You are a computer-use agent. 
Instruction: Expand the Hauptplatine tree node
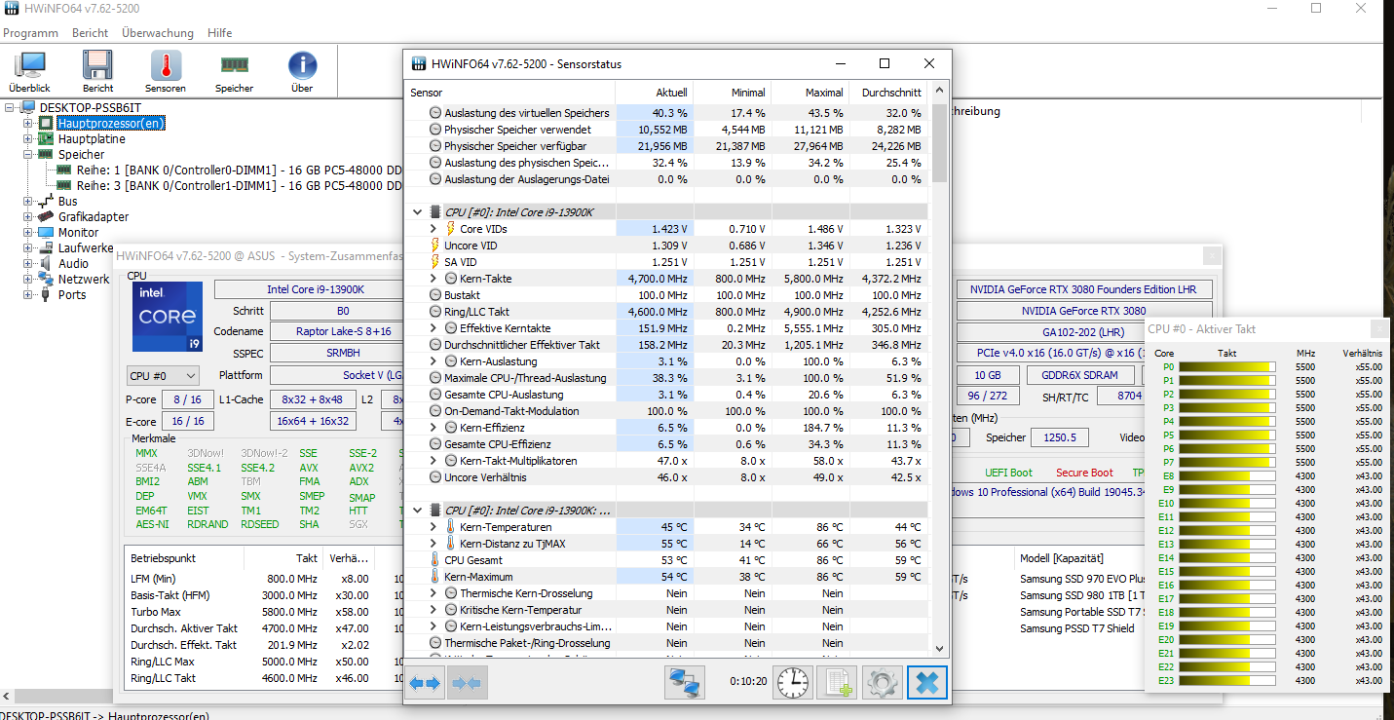[29, 138]
